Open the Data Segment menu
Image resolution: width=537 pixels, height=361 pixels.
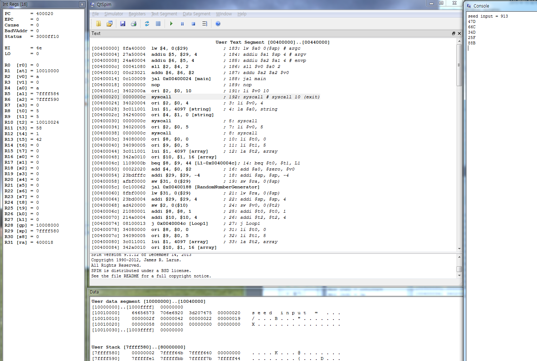point(196,14)
